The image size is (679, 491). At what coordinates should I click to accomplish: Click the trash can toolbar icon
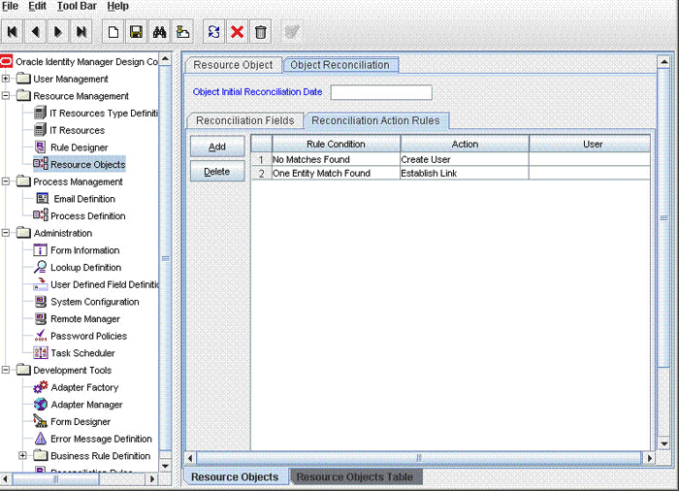(x=260, y=32)
